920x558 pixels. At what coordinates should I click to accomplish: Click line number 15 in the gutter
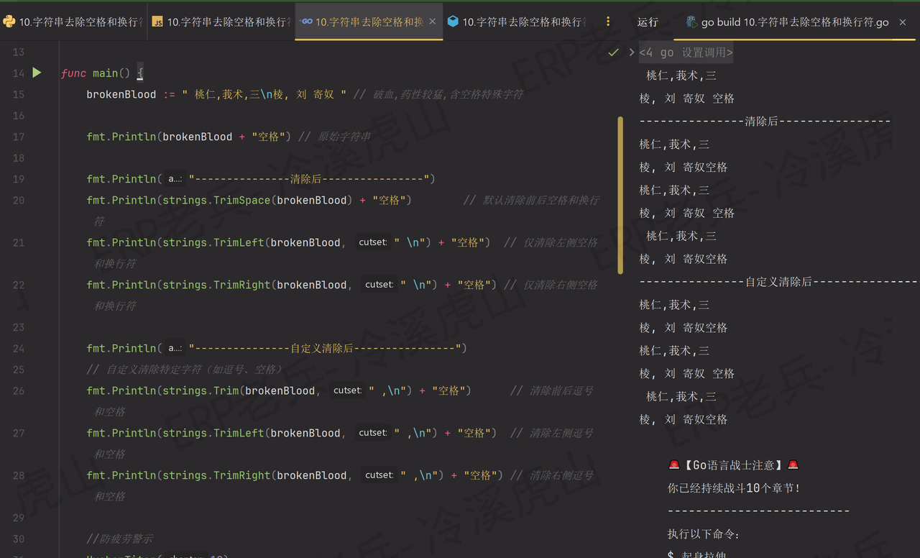(18, 94)
